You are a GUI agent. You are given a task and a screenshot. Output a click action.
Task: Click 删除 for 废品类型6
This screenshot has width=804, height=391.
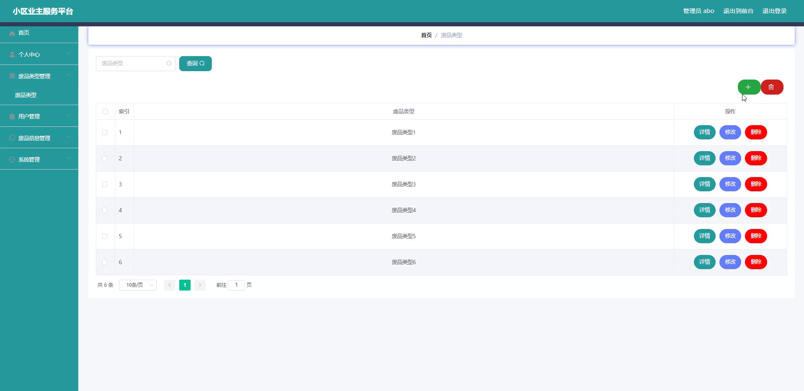point(756,262)
